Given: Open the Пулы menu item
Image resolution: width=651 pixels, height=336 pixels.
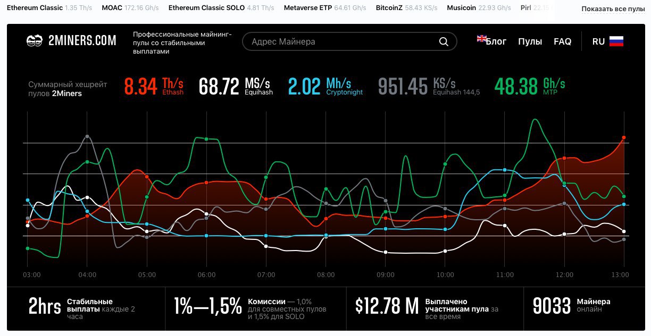Looking at the screenshot, I should tap(530, 41).
